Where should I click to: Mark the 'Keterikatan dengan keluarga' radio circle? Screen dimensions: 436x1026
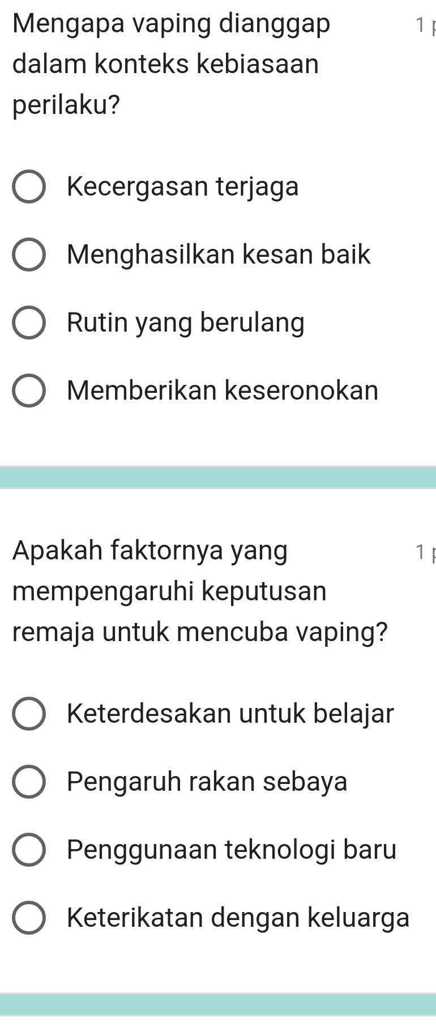(28, 918)
